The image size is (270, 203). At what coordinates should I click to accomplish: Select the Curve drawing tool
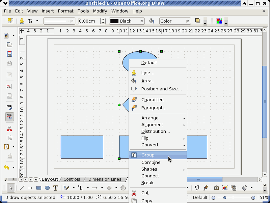66,188
